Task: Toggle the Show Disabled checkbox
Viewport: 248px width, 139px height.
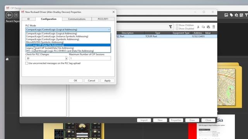Action: point(177,29)
